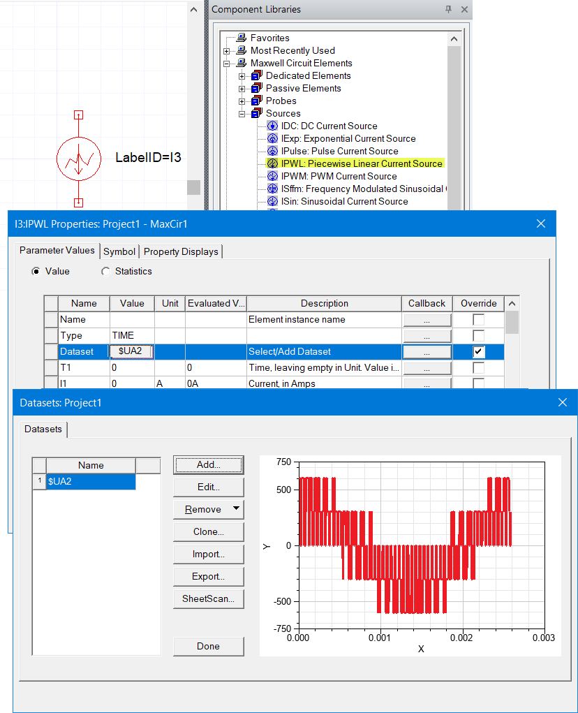Switch to the Symbol tab

coord(119,251)
